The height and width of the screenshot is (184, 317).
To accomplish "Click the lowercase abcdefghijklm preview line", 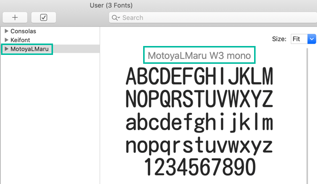I will click(x=199, y=122).
